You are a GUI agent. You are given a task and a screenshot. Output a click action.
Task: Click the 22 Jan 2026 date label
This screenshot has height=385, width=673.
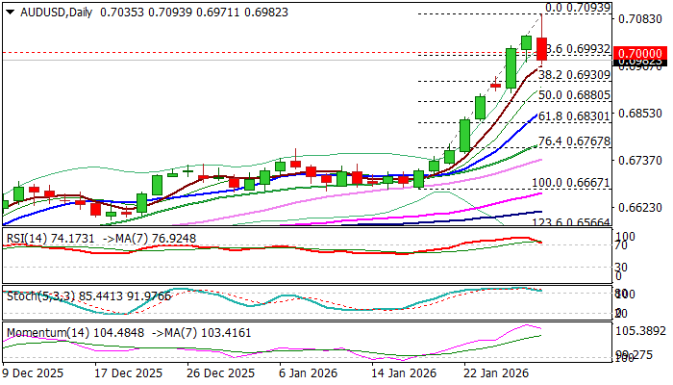pyautogui.click(x=496, y=372)
